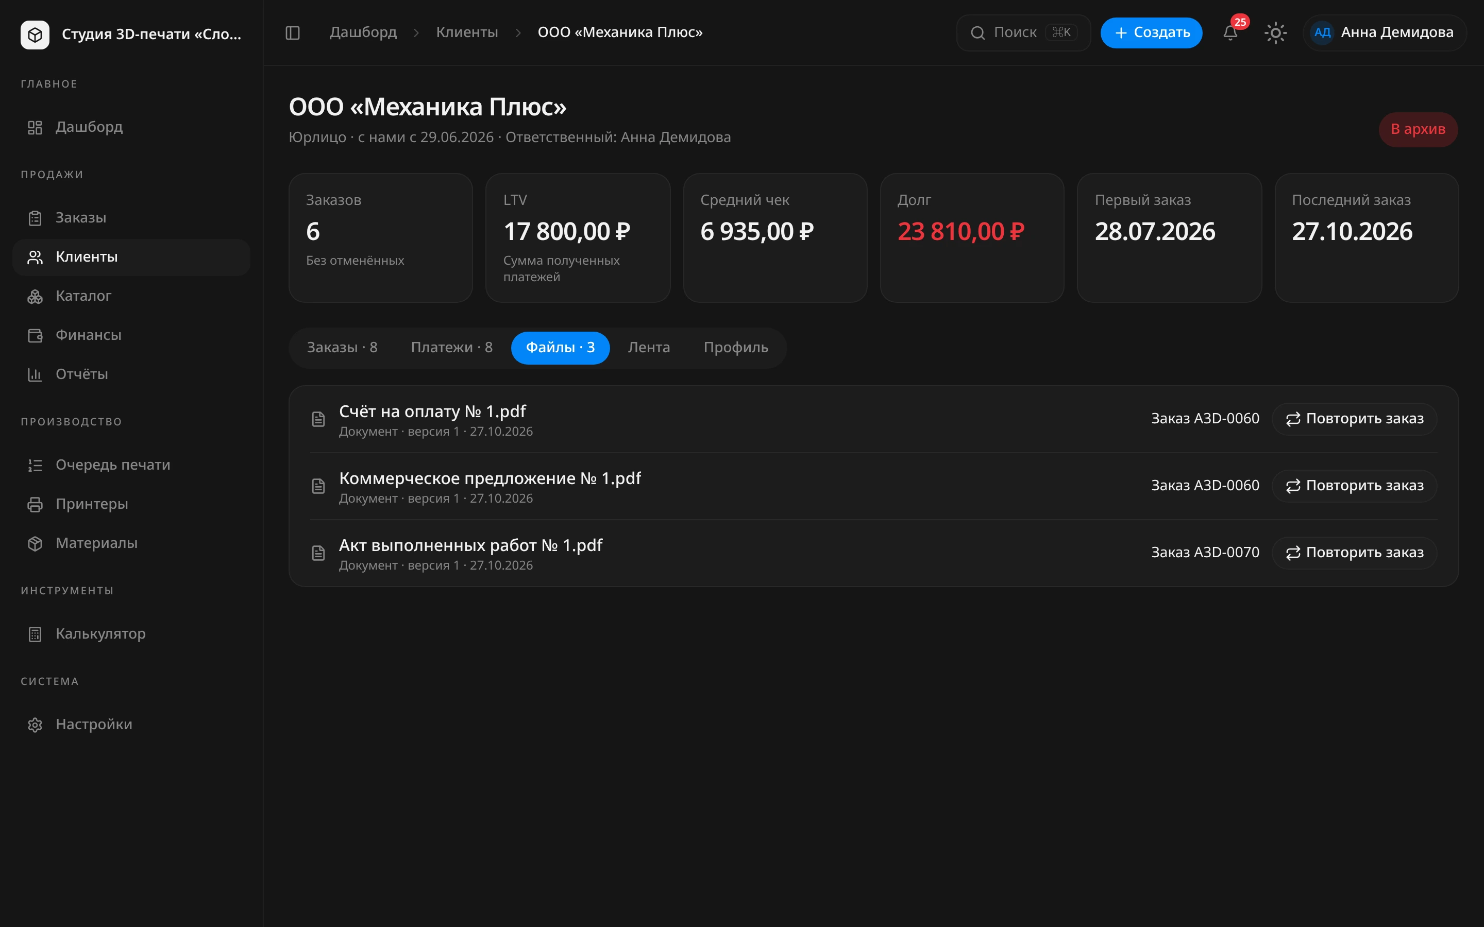The image size is (1484, 927).
Task: Open Материалы in the sidebar
Action: tap(131, 543)
